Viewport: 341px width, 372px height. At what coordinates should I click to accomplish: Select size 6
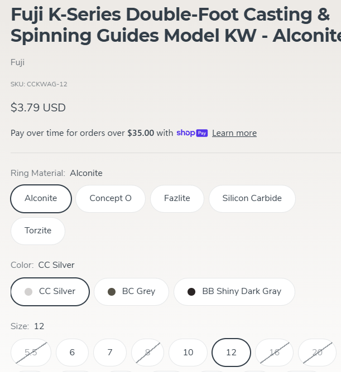coord(72,353)
